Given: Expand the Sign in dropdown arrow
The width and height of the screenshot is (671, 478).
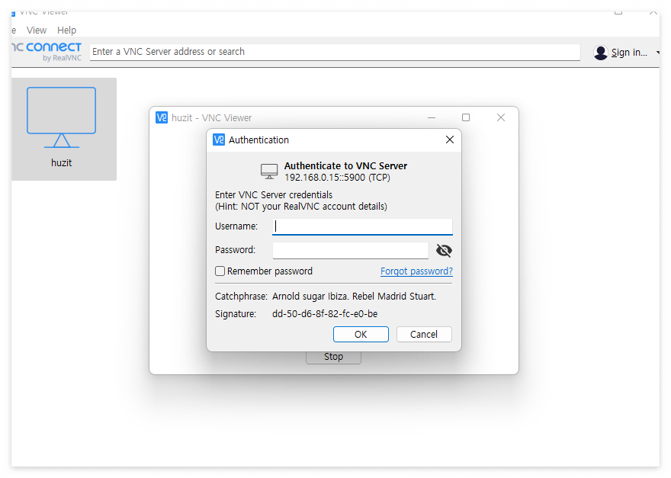Looking at the screenshot, I should pyautogui.click(x=657, y=53).
